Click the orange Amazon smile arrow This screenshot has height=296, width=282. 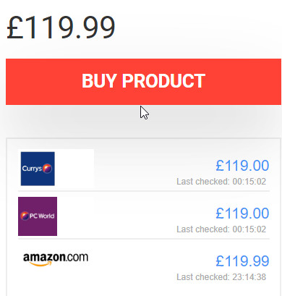(41, 264)
